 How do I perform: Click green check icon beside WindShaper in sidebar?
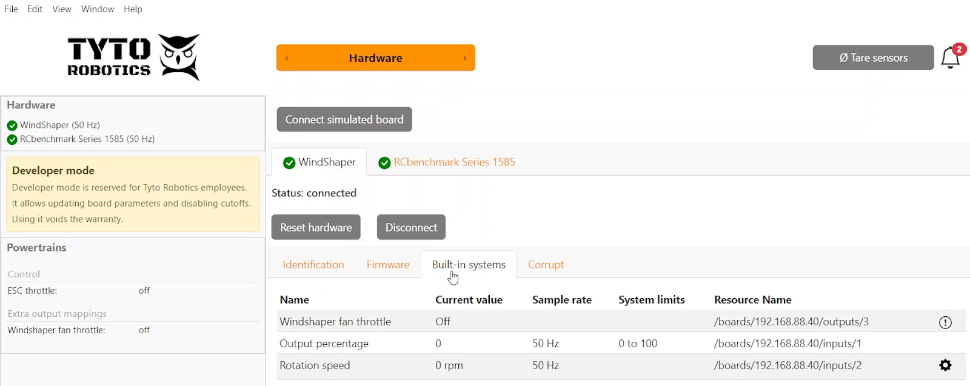click(12, 125)
